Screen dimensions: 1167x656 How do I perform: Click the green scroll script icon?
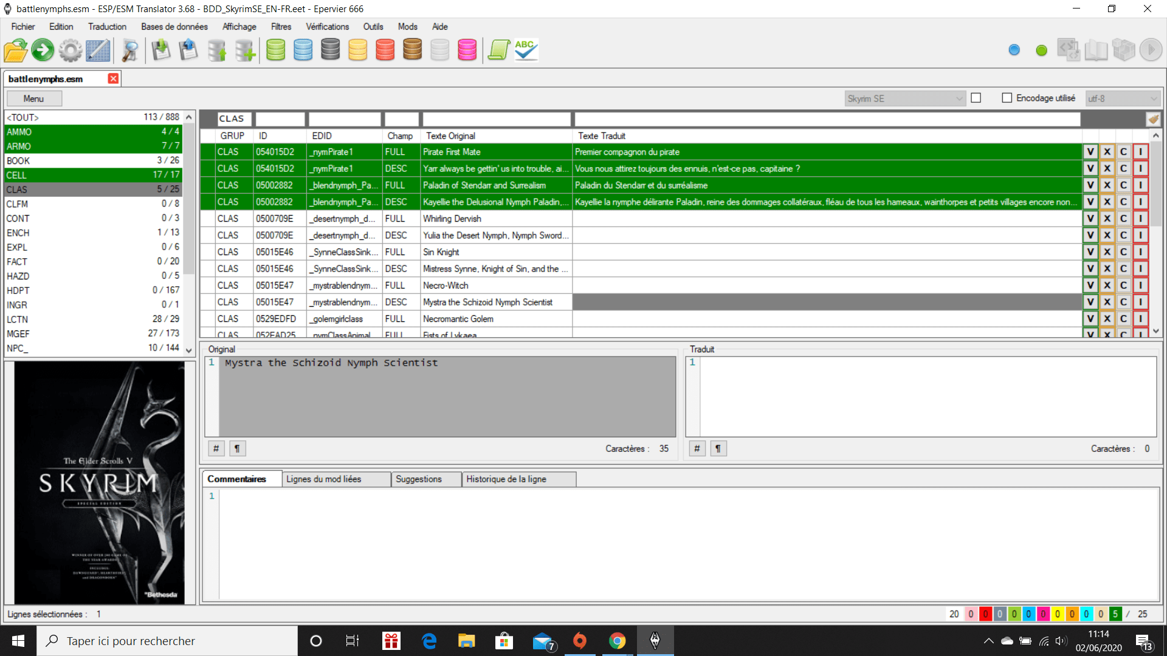coord(498,50)
